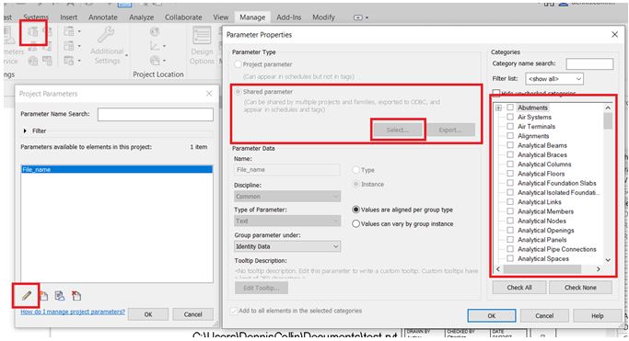Click Edit Tooltip button
Screen dimensions: 629x341
coord(262,288)
